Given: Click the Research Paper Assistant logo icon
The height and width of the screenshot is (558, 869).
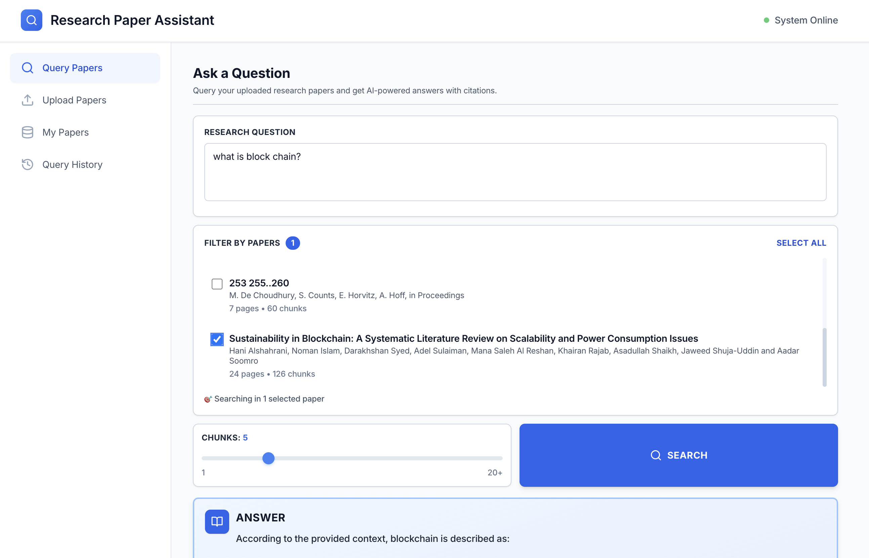Looking at the screenshot, I should pyautogui.click(x=32, y=20).
